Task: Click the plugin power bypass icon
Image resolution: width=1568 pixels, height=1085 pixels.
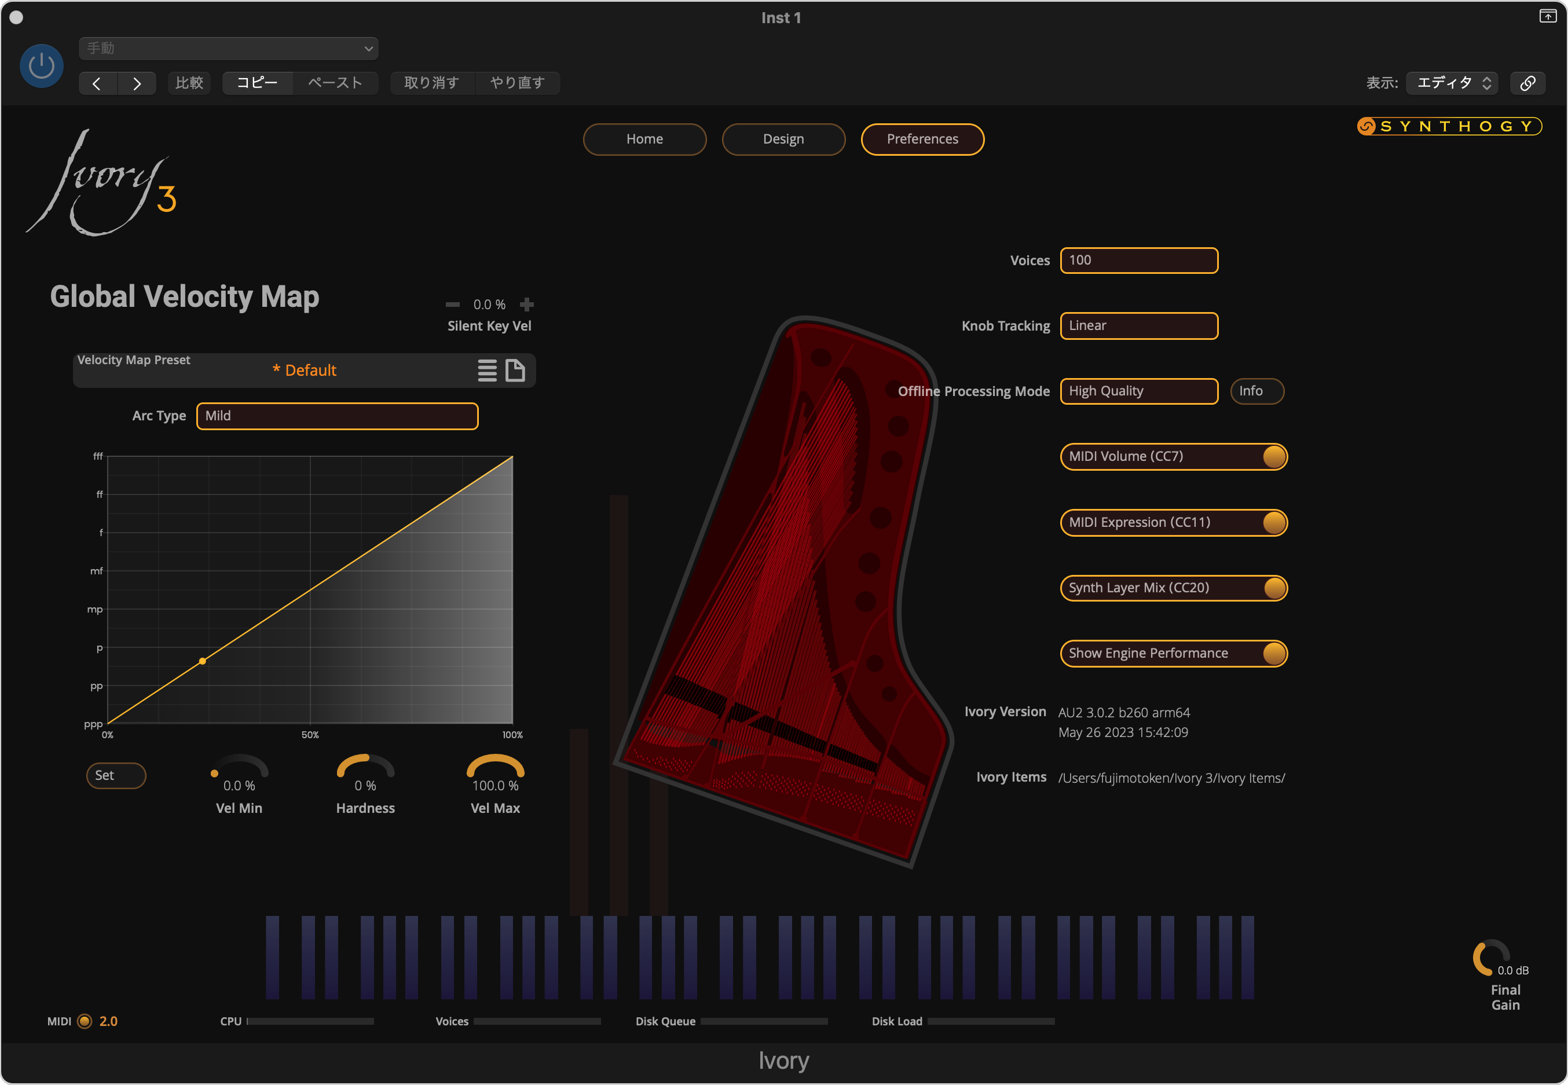Action: tap(42, 66)
